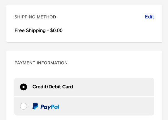Choose the Credit/Debit Card option row
168x120 pixels.
pyautogui.click(x=84, y=87)
